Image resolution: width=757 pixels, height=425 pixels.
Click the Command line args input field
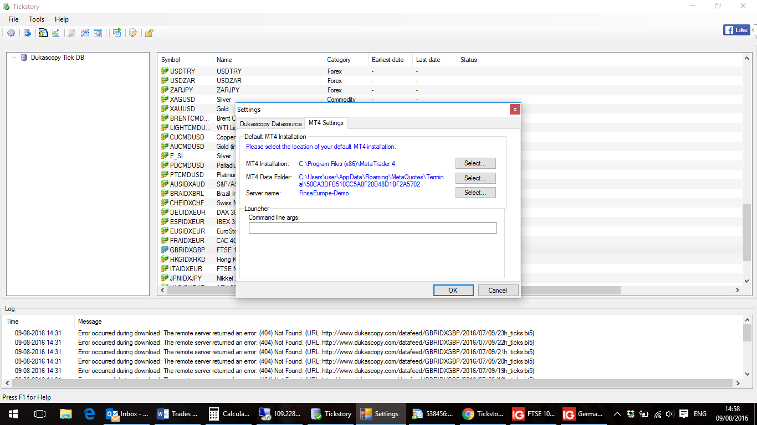(373, 228)
